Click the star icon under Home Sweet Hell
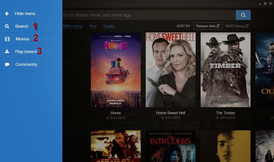Viewport: 274px width, 162px height. click(x=162, y=118)
